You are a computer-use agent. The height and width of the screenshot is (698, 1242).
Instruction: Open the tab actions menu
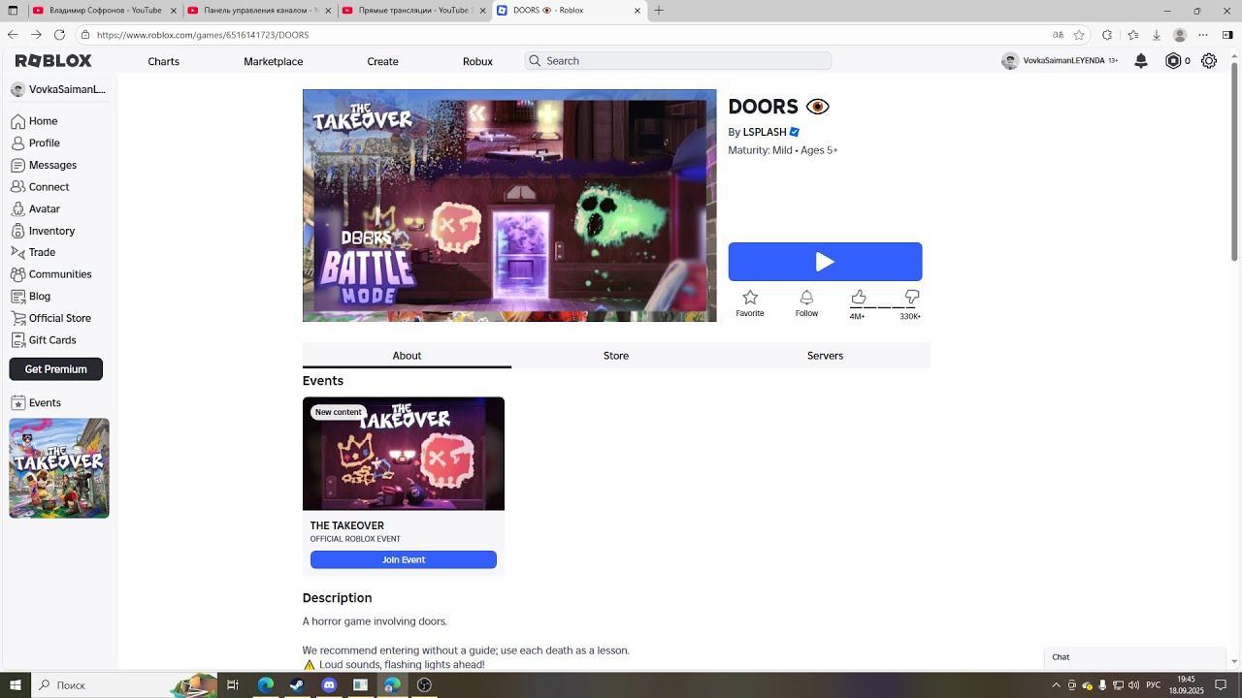coord(13,11)
